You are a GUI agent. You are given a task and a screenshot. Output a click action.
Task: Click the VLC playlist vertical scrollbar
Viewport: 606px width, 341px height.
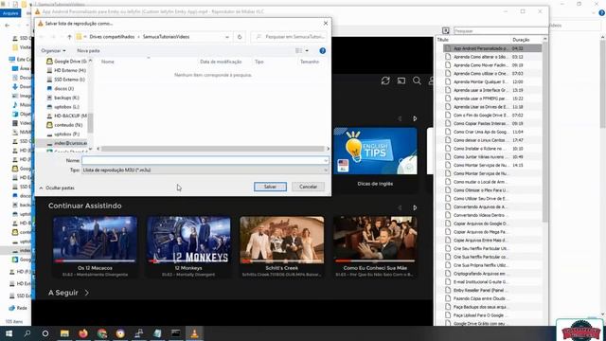pyautogui.click(x=545, y=132)
